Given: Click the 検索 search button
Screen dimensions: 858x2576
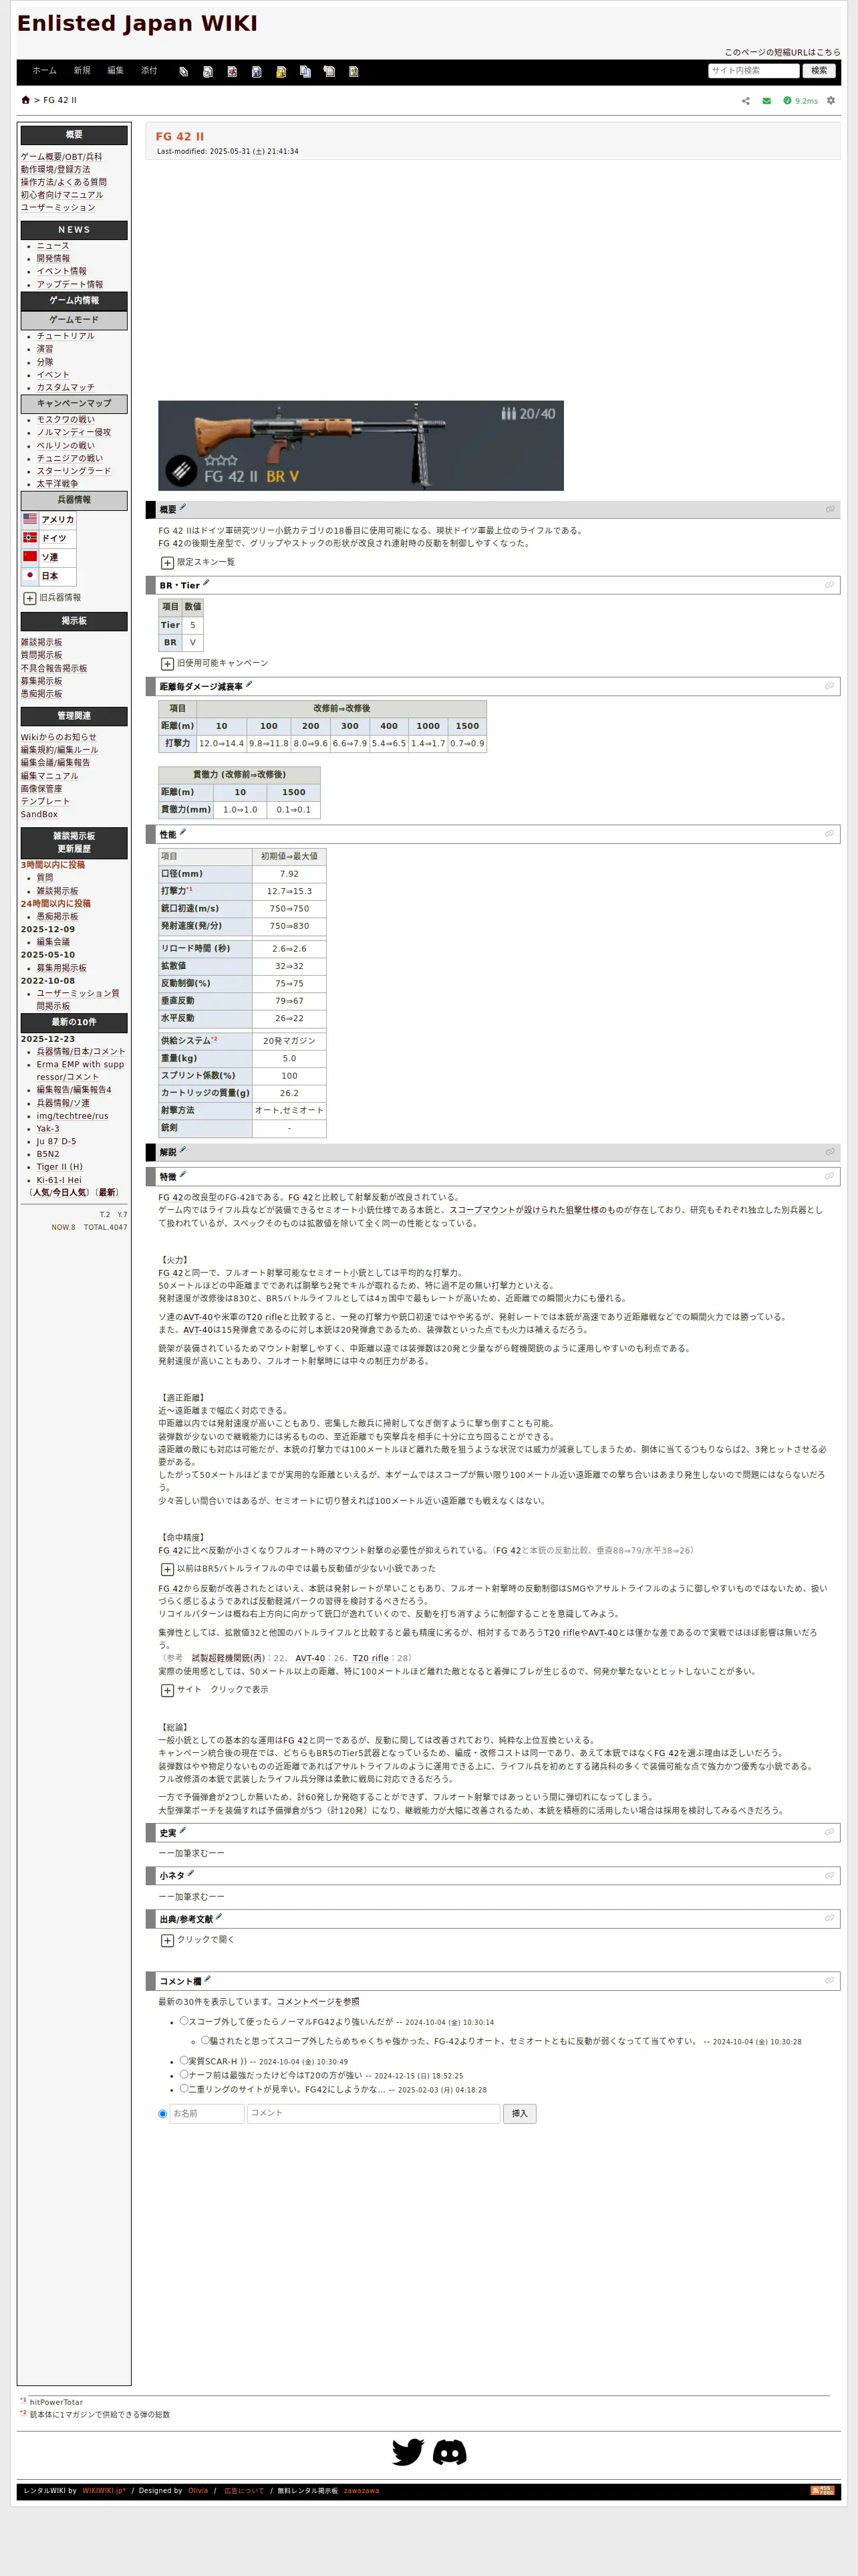Looking at the screenshot, I should [x=819, y=71].
